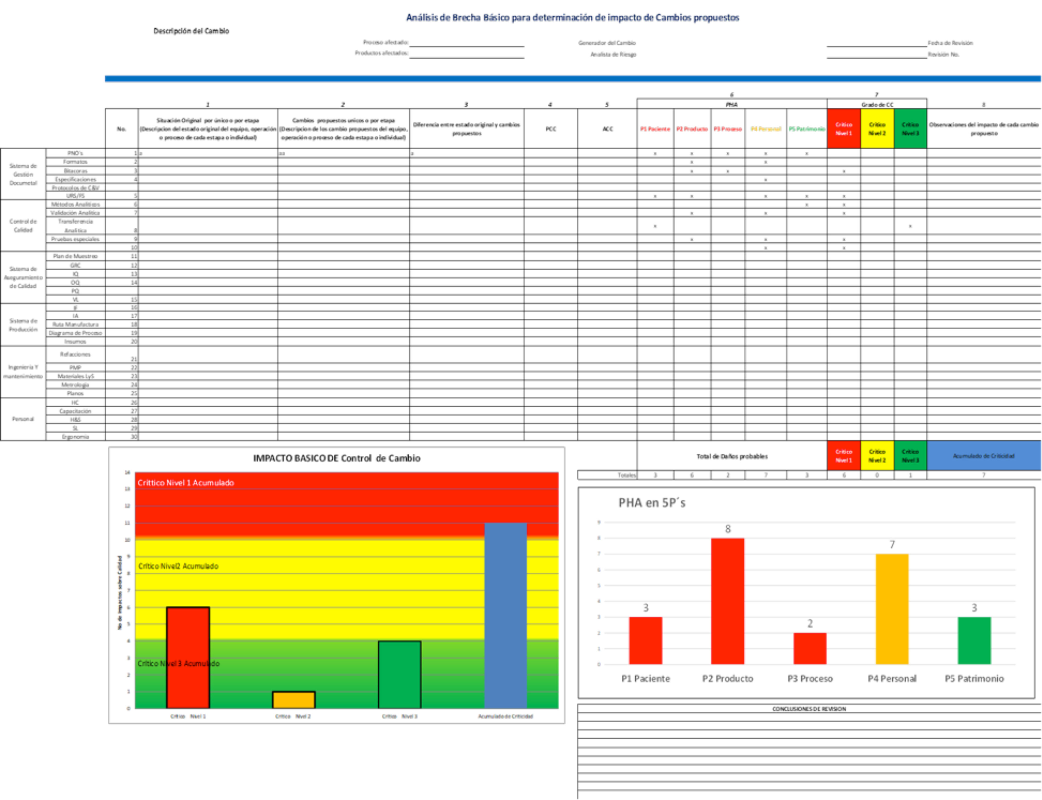Screen dimensions: 1042x800
Task: Select the x mark in PNO's P1 Paciente cell
Action: (x=655, y=154)
